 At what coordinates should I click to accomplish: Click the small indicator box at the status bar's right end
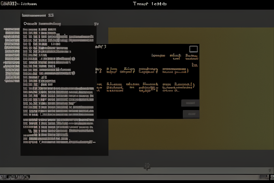click(264, 177)
